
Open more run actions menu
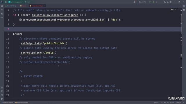pyautogui.click(x=157, y=2)
